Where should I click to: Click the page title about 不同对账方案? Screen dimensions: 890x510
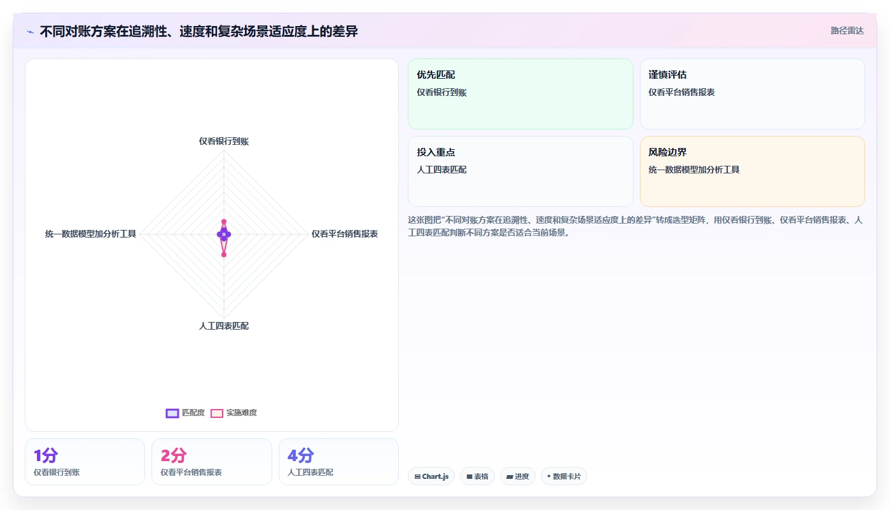198,31
